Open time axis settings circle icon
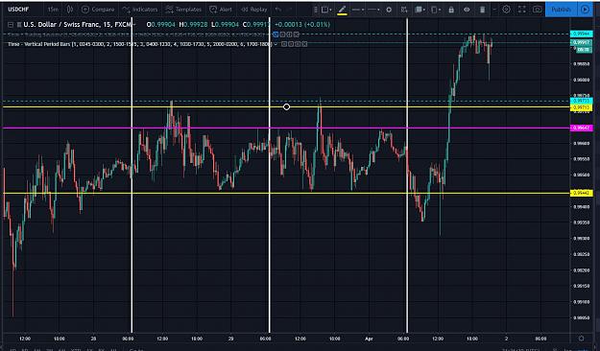This screenshot has height=351, width=600. point(581,339)
